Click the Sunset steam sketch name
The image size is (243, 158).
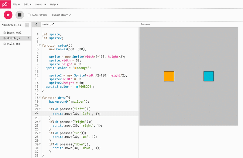point(60,15)
